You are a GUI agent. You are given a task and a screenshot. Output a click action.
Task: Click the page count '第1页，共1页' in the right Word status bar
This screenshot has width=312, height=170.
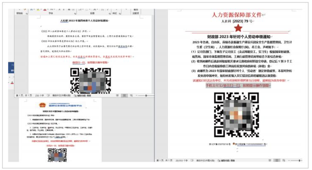click(x=165, y=160)
